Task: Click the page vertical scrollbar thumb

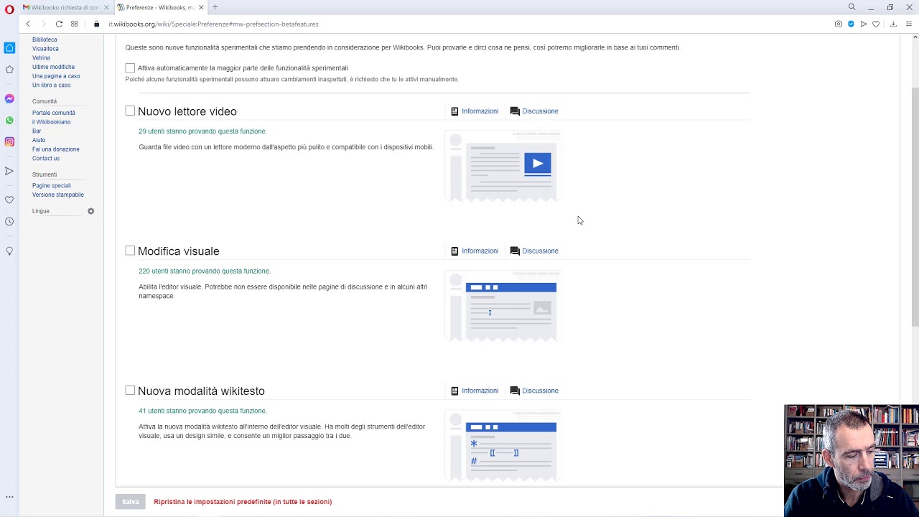Action: pyautogui.click(x=915, y=206)
